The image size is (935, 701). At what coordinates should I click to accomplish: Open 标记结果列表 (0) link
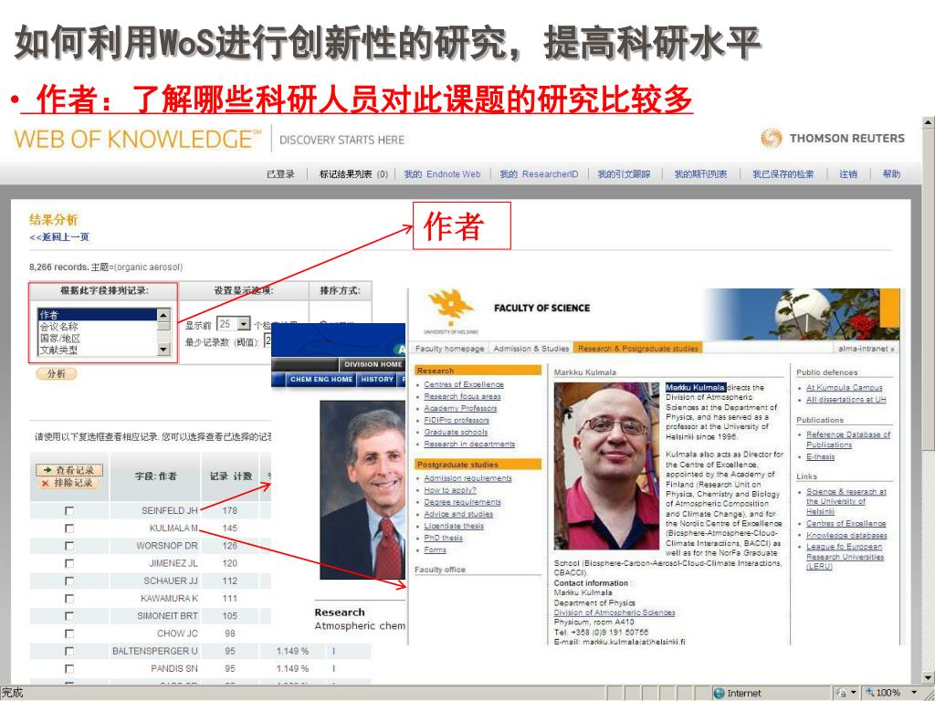pyautogui.click(x=353, y=174)
